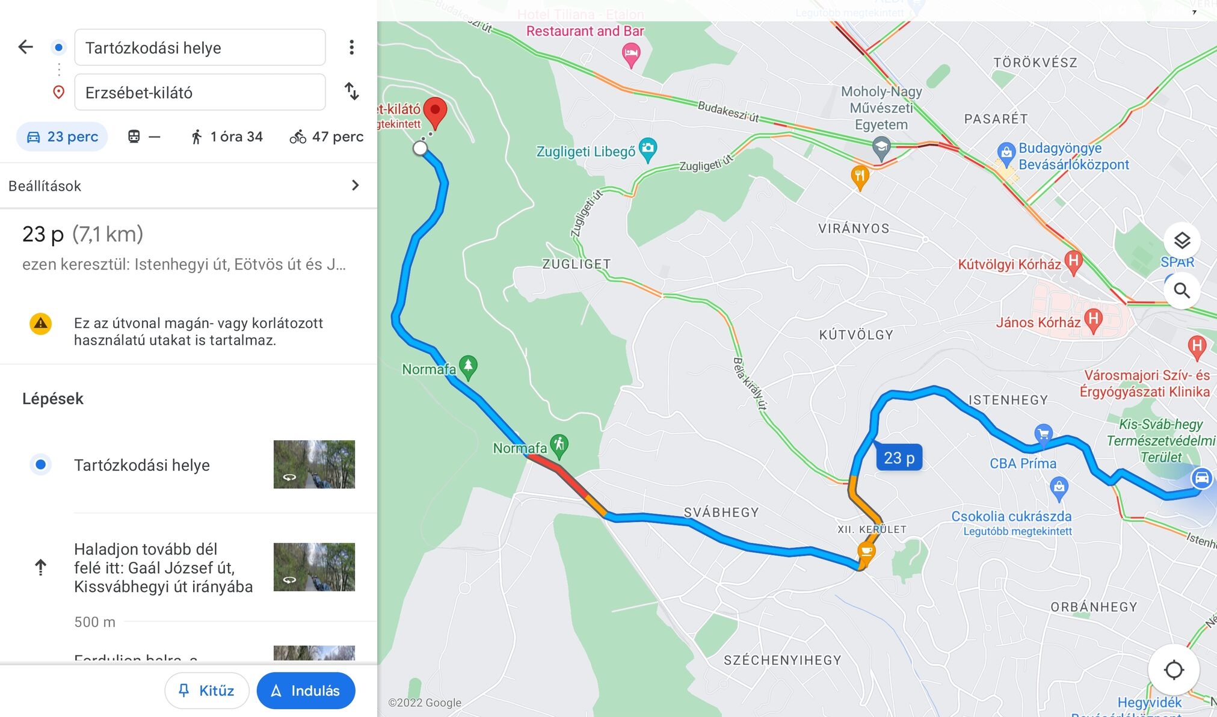
Task: Select driving mode 23 perc
Action: point(62,137)
